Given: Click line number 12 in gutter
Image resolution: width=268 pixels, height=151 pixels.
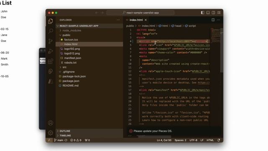Looking at the screenshot, I should [130, 71].
